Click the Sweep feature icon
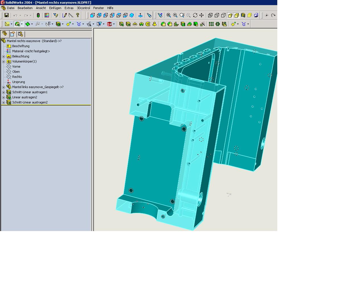364x291 pixels. coord(148,24)
